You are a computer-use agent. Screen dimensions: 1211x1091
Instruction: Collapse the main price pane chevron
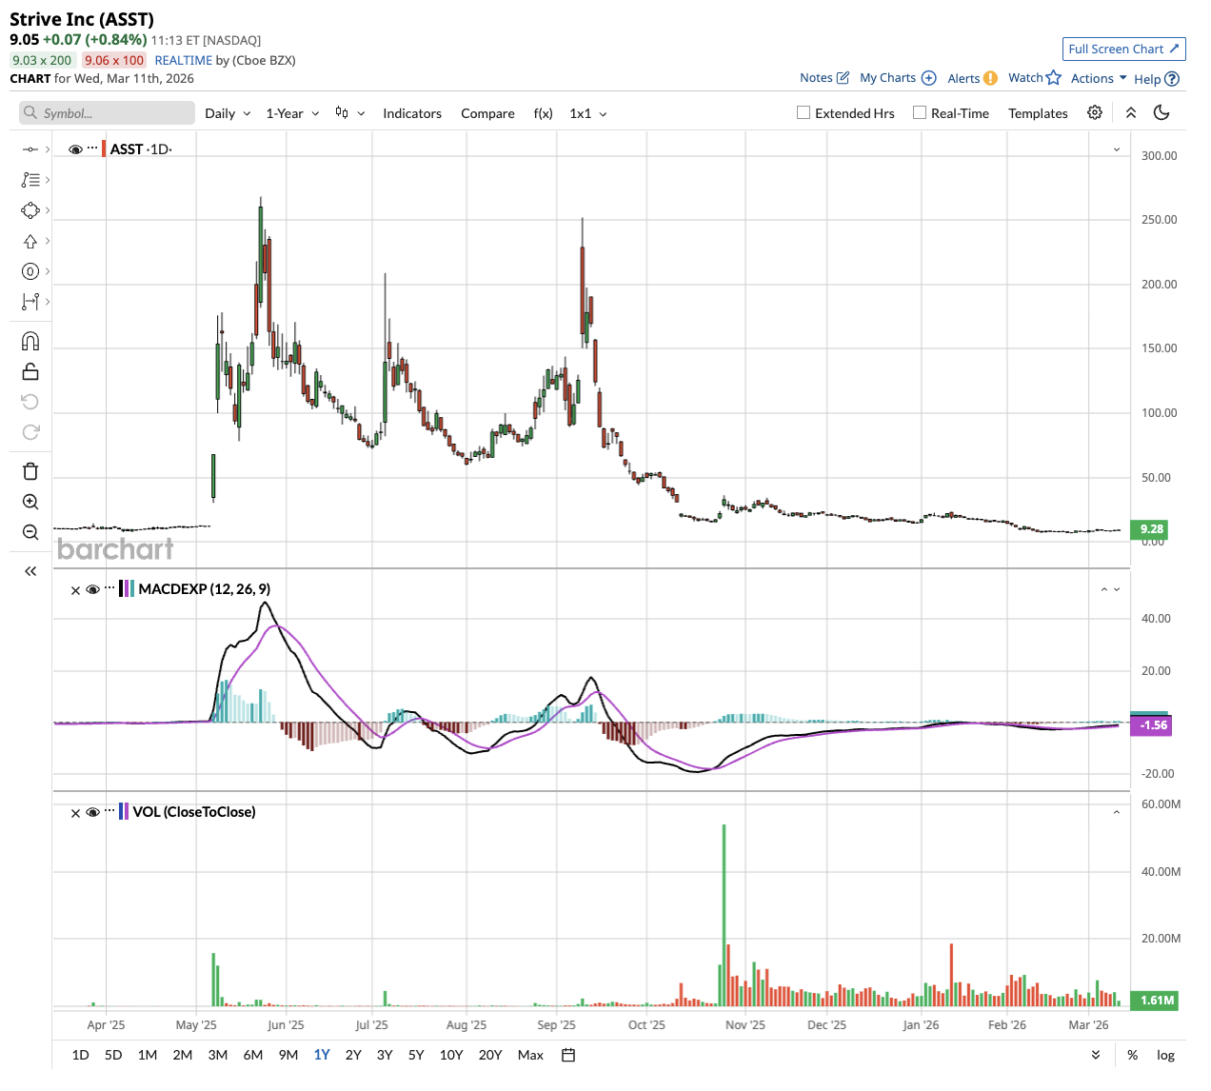pyautogui.click(x=1117, y=149)
